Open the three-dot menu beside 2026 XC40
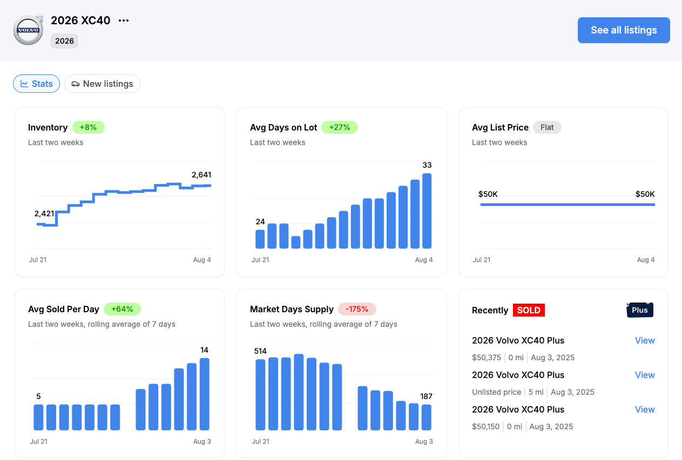This screenshot has width=682, height=460. 124,20
